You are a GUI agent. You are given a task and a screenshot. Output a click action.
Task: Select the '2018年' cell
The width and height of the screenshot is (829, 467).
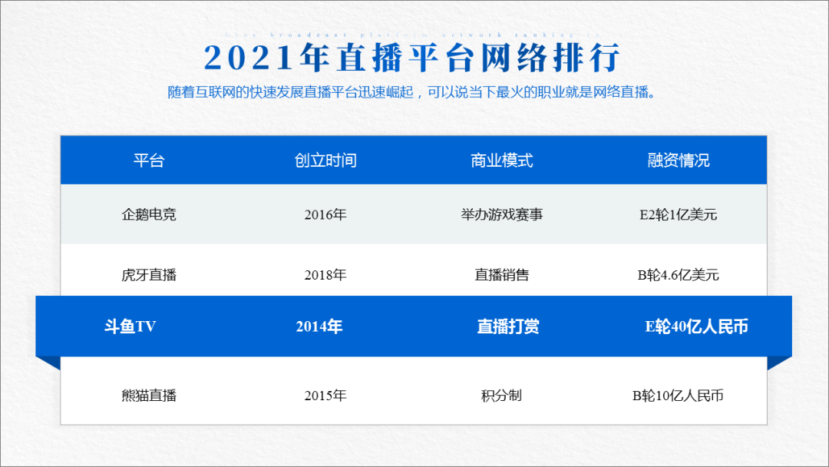pos(325,274)
